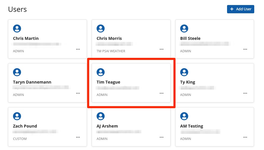Open the three-dot menu on Chris Morris's card

[x=161, y=49]
